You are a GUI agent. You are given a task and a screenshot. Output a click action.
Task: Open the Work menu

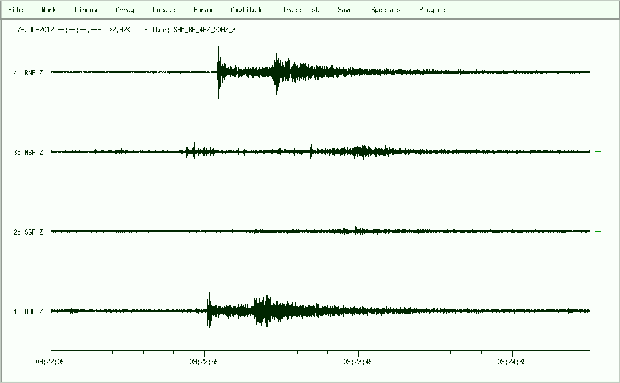pyautogui.click(x=49, y=10)
